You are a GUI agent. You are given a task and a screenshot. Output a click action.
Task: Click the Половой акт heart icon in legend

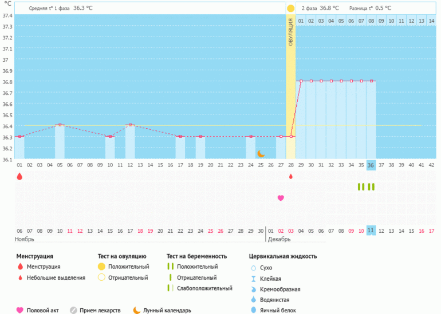pos(19,310)
